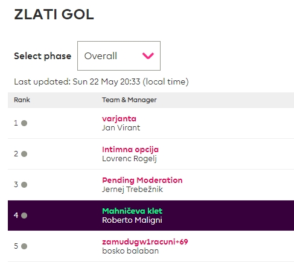Click the Overall text in phase combo box
The height and width of the screenshot is (262, 294).
[101, 56]
